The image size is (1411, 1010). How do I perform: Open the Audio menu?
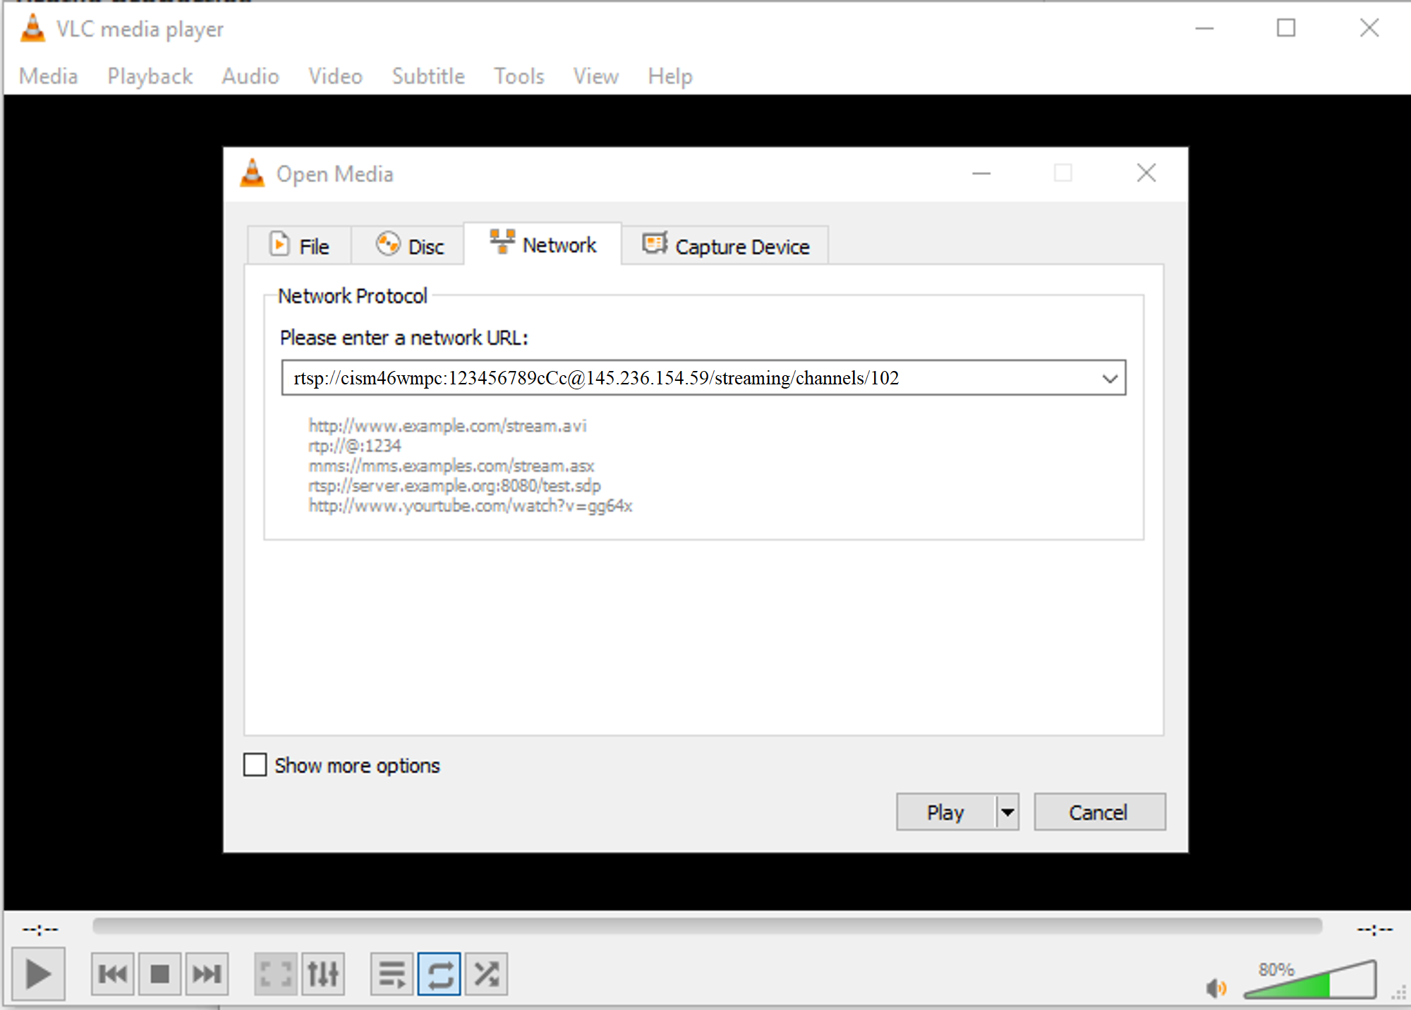[x=250, y=76]
